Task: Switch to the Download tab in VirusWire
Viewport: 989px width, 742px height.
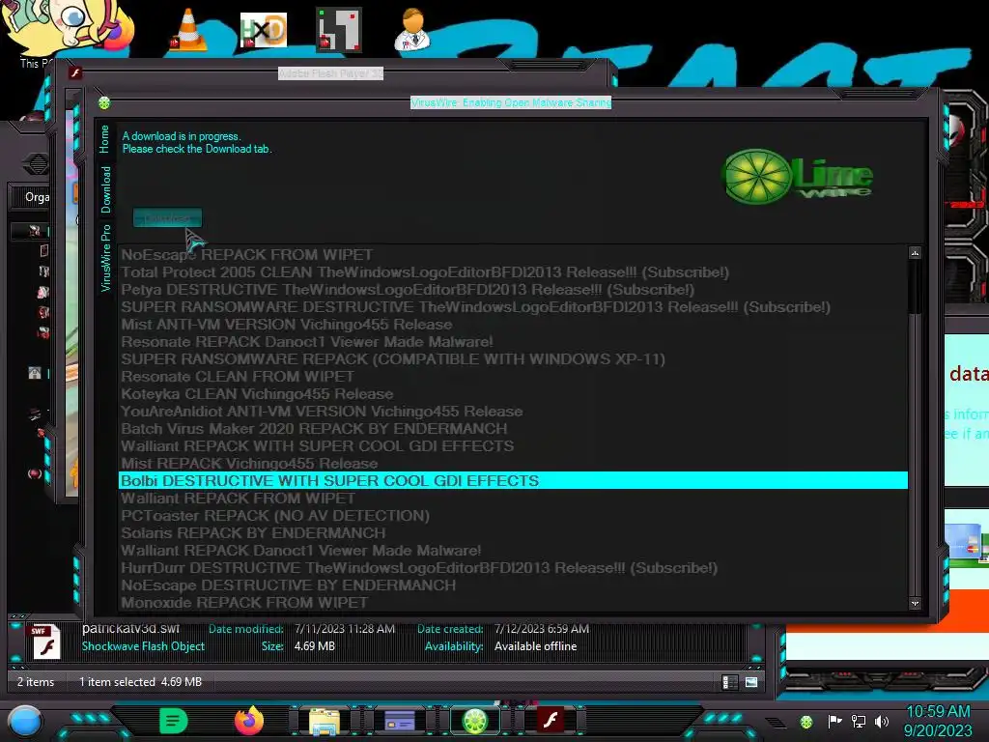Action: [x=105, y=189]
